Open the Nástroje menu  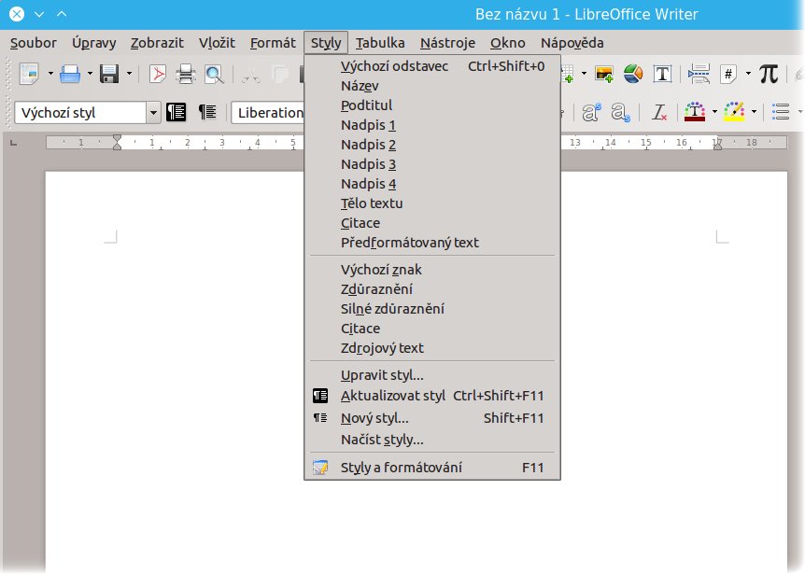[447, 43]
